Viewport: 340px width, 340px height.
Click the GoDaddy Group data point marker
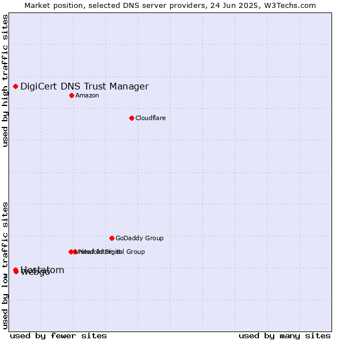[112, 239]
